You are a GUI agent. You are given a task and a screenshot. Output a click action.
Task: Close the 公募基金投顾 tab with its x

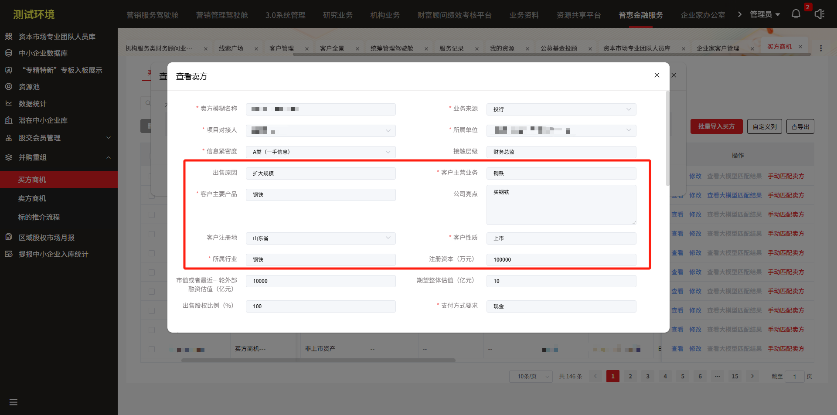tap(590, 49)
